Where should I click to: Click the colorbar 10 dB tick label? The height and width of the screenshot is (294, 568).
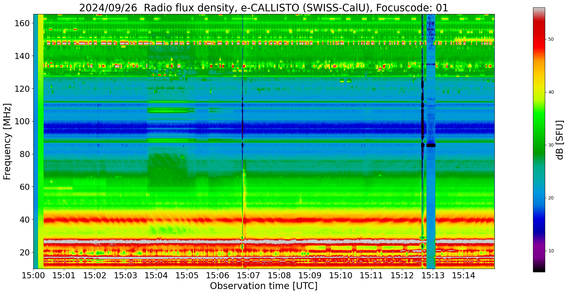[x=551, y=251]
